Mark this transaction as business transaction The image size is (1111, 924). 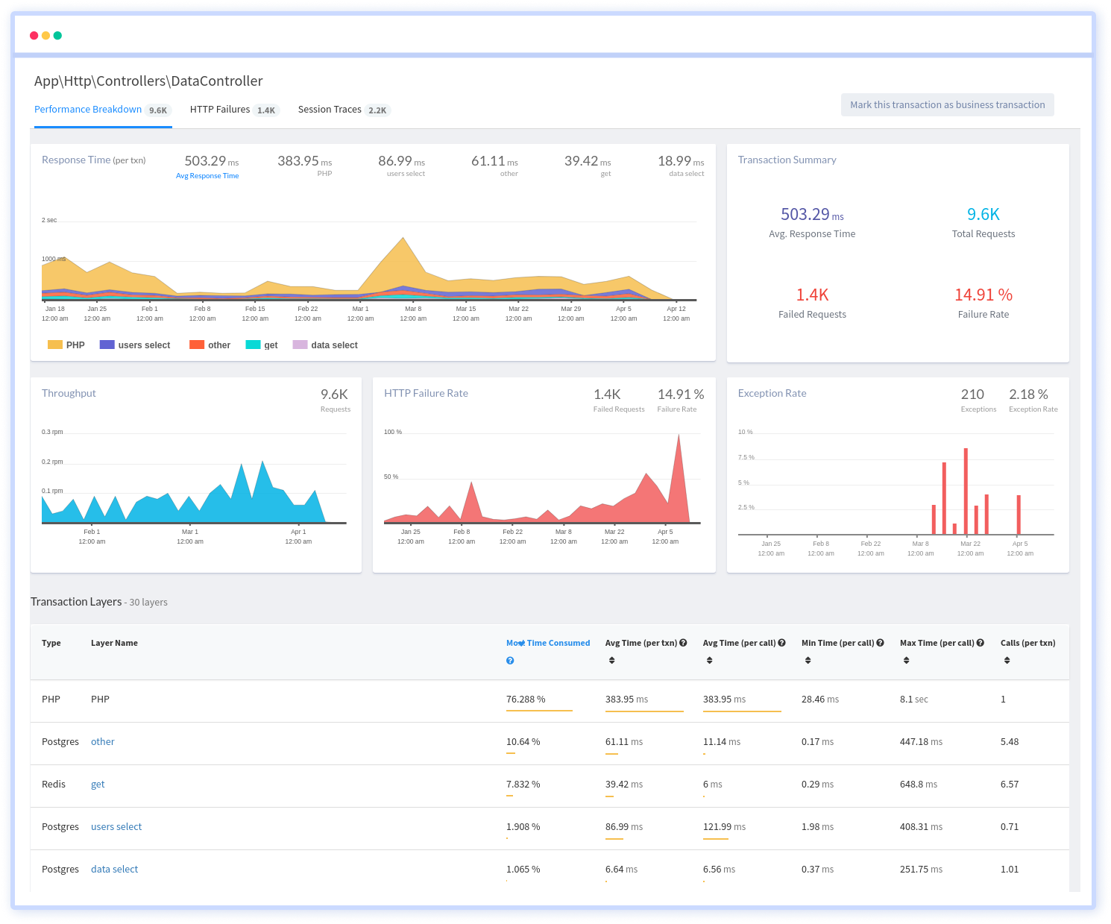[947, 104]
